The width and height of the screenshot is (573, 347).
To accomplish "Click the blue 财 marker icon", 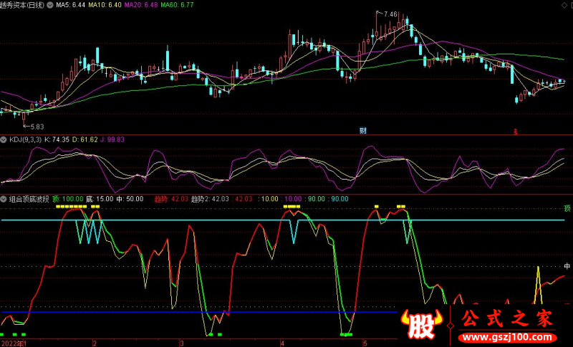I will (363, 131).
